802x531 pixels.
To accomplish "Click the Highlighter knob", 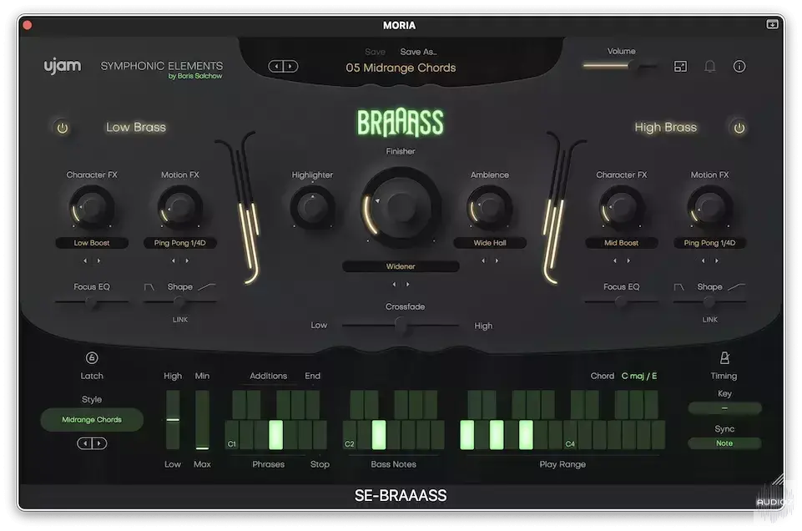I will 312,207.
